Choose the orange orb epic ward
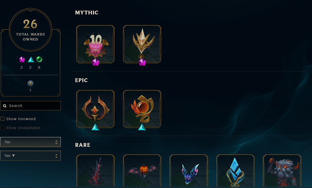 click(142, 109)
